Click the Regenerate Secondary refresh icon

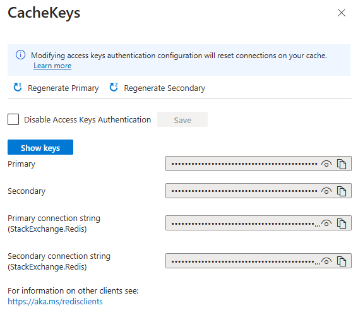(114, 87)
